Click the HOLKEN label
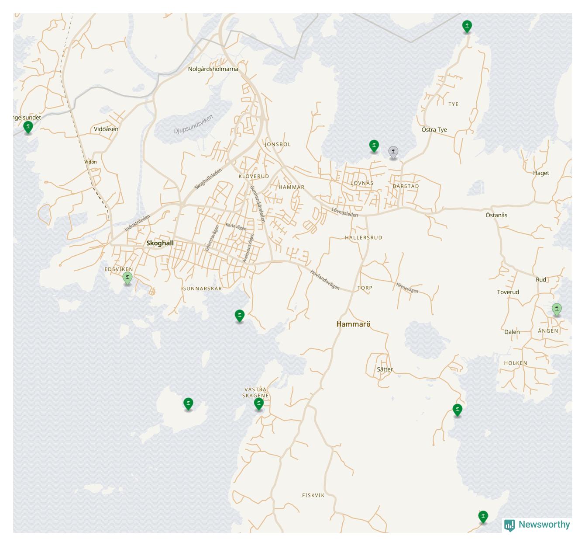This screenshot has width=585, height=546. point(516,363)
